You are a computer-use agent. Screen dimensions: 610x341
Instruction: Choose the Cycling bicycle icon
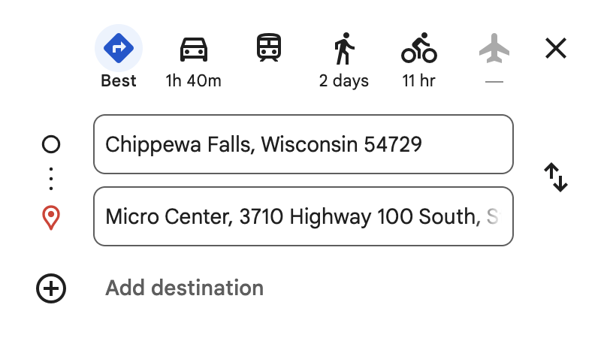click(419, 48)
